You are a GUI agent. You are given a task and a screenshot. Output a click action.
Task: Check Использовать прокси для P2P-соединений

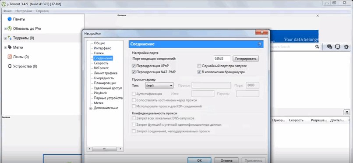coord(134,106)
